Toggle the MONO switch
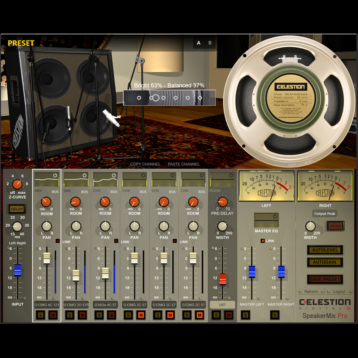Screen dimensions: 358x358 tap(335, 226)
